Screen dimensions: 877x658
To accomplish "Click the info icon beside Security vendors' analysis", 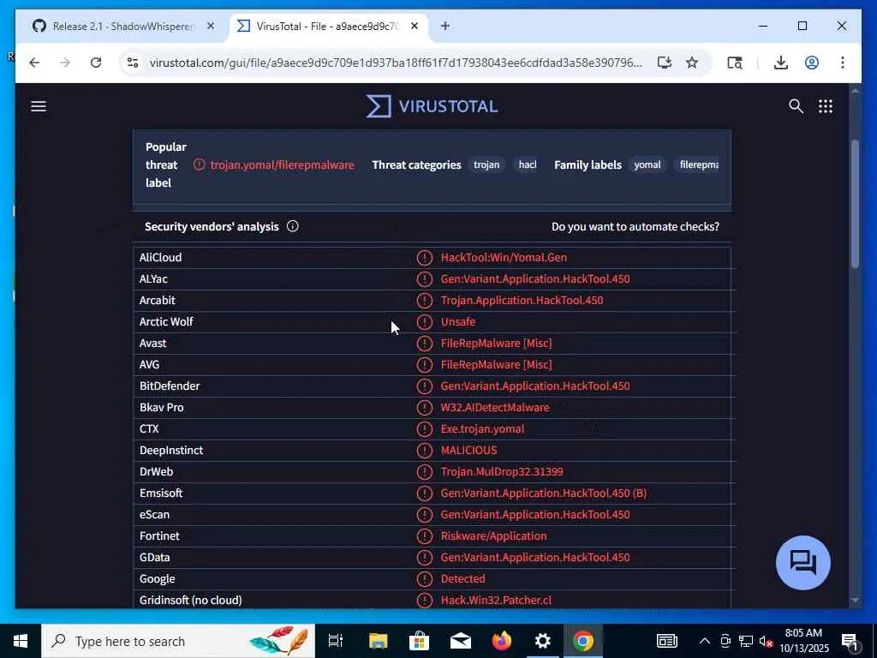I will coord(293,226).
